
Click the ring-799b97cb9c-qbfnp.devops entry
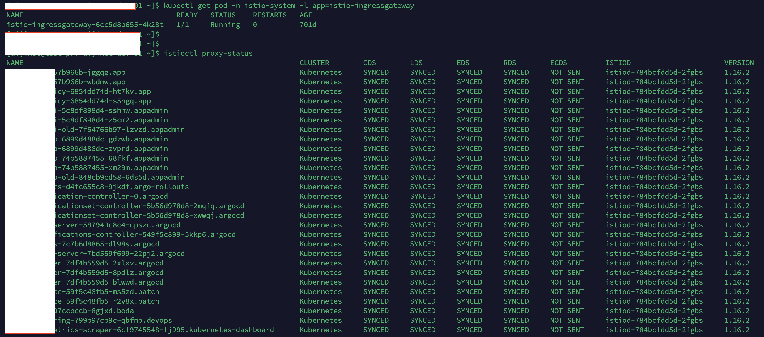coord(114,320)
